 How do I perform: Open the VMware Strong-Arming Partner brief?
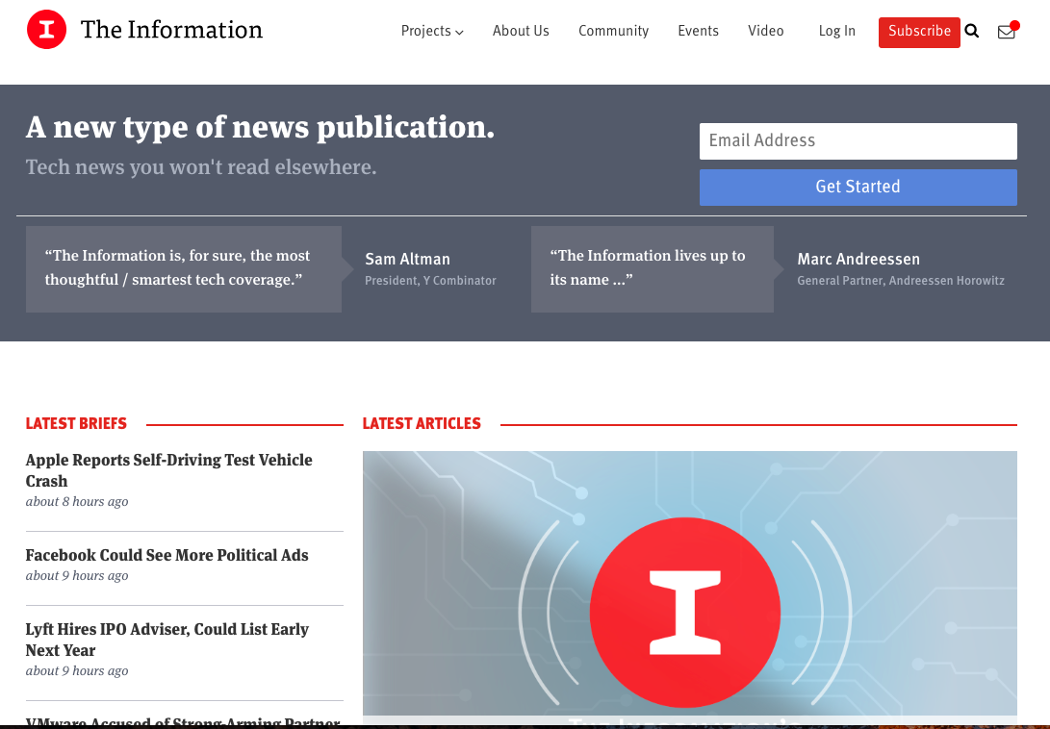point(183,721)
